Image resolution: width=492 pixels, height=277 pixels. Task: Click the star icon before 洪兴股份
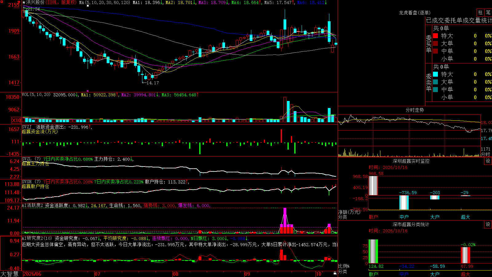[x=24, y=2]
